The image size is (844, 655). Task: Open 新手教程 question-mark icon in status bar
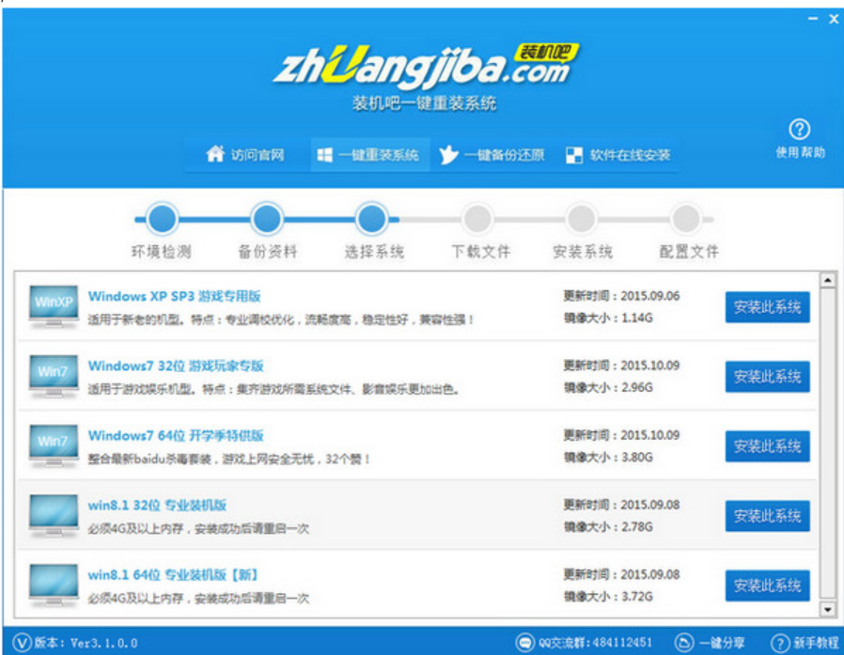click(x=779, y=643)
